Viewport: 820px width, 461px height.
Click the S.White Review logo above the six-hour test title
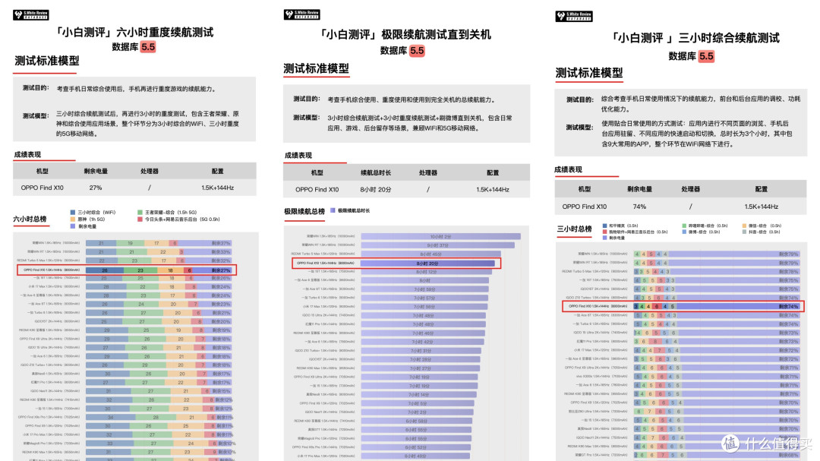[31, 14]
